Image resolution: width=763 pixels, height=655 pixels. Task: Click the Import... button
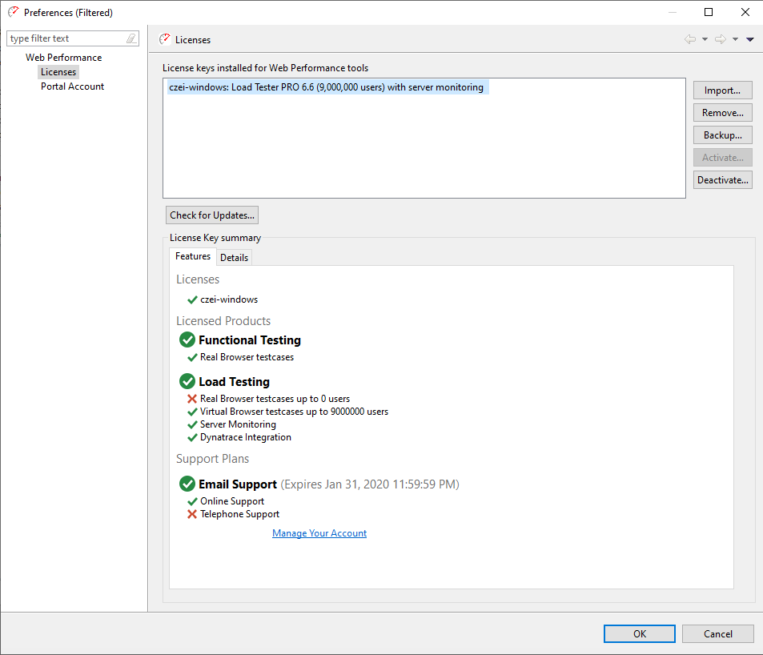click(723, 90)
